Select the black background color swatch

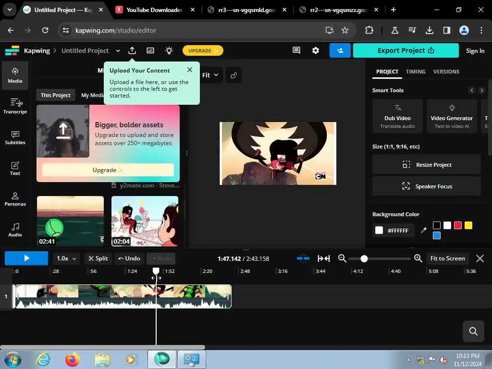[x=436, y=225]
